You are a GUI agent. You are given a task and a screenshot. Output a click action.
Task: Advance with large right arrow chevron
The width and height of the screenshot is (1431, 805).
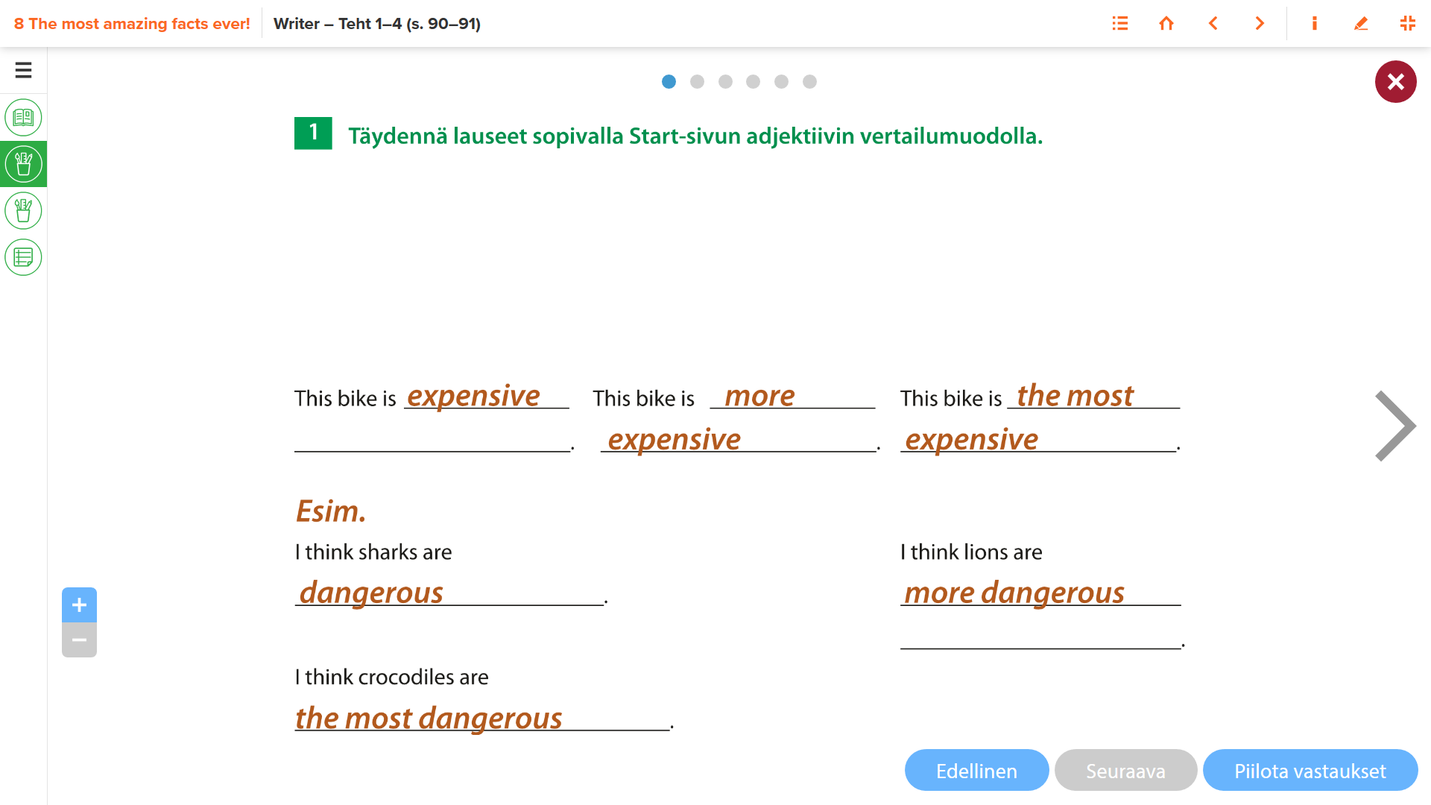pyautogui.click(x=1394, y=426)
